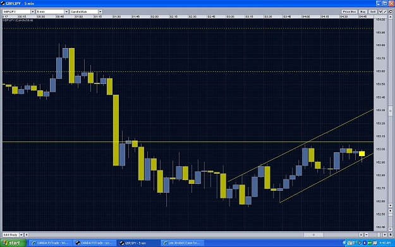
Task: Select the pointer tool beside the Sell button
Action: pyautogui.click(x=380, y=11)
